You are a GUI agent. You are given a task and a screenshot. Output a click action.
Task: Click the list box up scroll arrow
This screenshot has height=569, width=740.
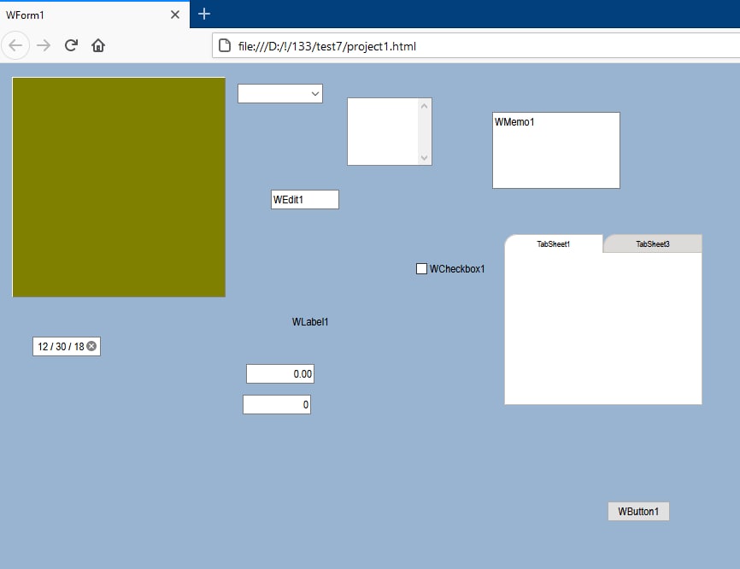424,106
